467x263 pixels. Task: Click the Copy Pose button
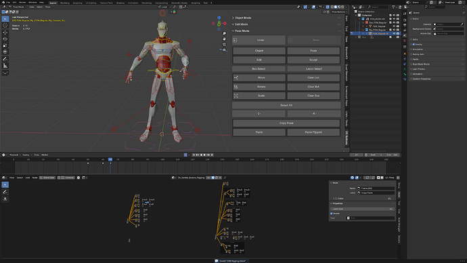tap(286, 123)
